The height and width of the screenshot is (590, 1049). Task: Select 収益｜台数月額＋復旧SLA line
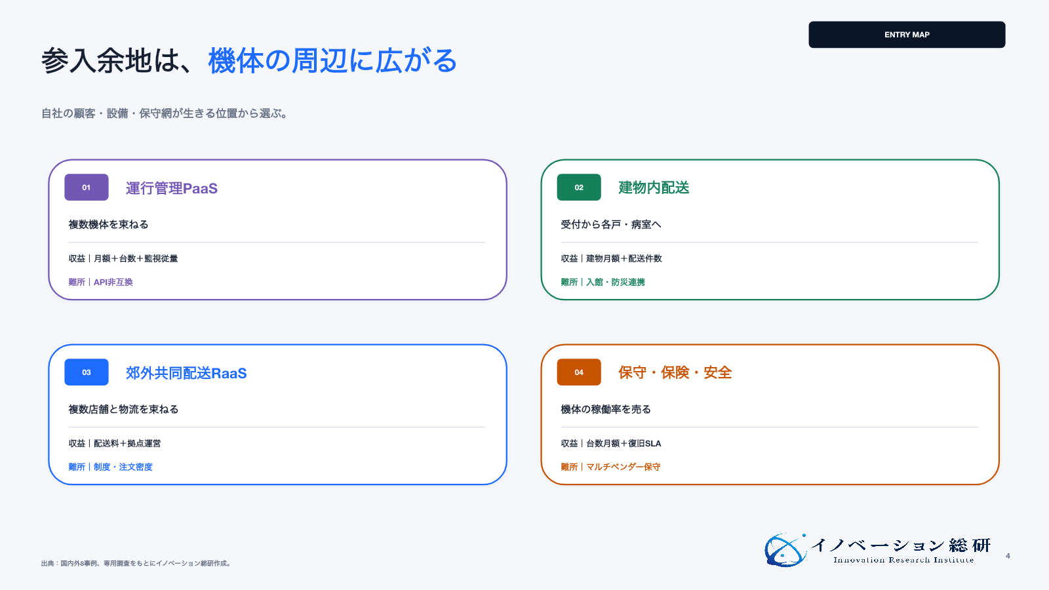(x=611, y=443)
